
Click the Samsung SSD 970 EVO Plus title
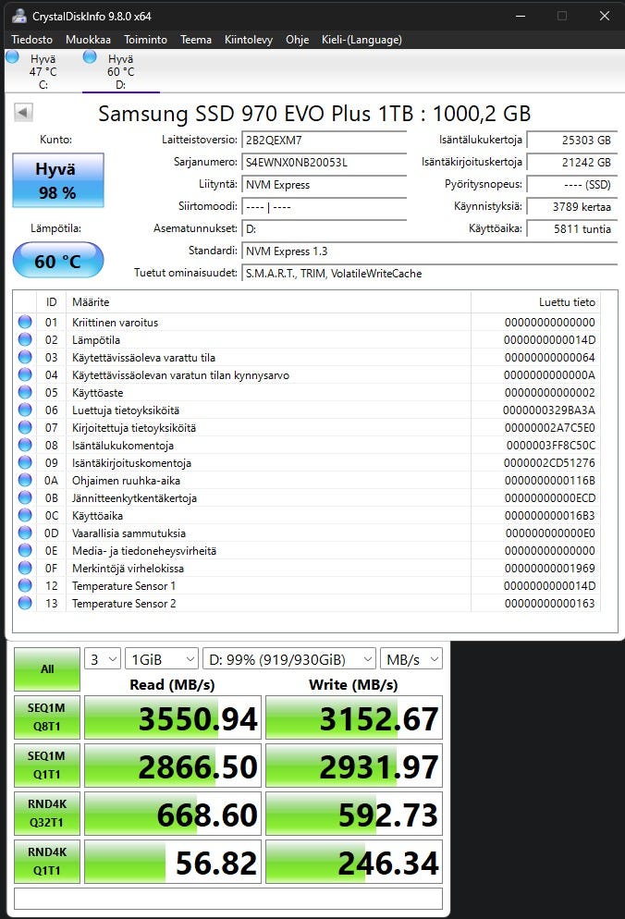tap(314, 113)
